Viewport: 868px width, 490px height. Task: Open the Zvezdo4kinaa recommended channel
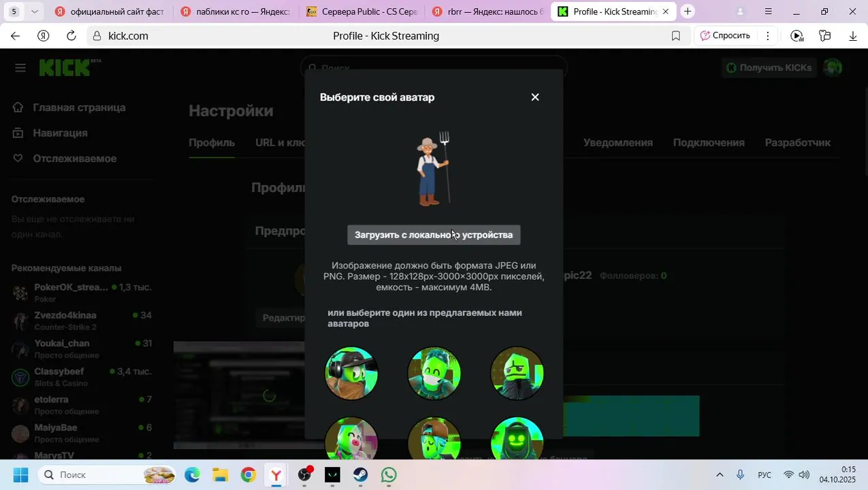click(x=82, y=321)
